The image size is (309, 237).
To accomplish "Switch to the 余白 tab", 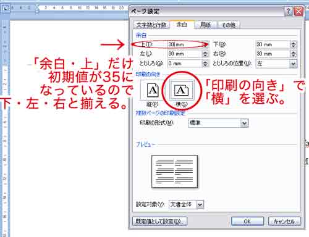I will tap(182, 25).
